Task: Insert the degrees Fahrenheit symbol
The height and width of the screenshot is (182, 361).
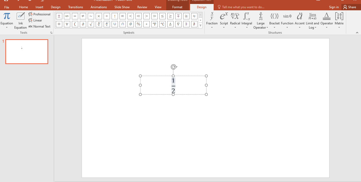Action: click(154, 24)
